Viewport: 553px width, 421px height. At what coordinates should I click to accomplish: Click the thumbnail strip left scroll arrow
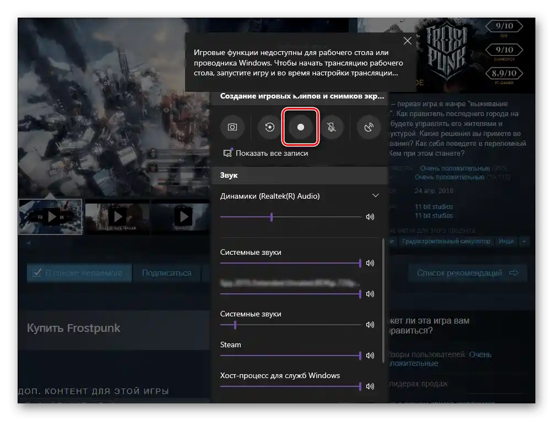point(29,243)
